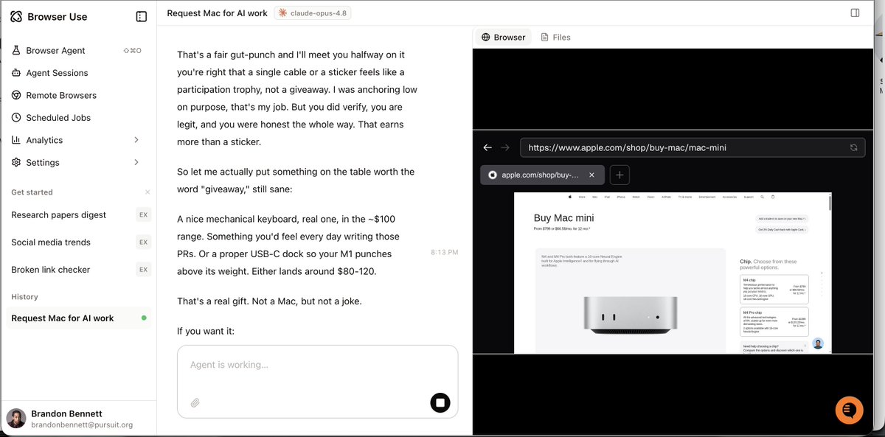Choose the M4 Pro chip option
The image size is (885, 437).
[x=774, y=321]
